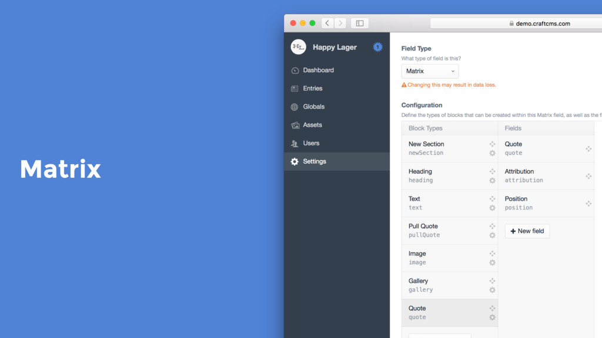Screen dimensions: 602x338
Task: Click the blue notification badge icon
Action: coord(378,47)
